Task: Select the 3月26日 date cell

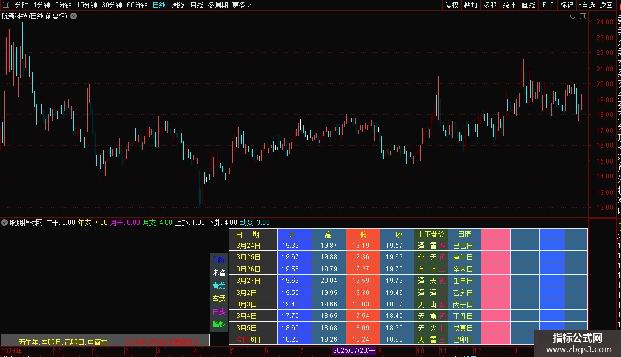Action: coord(253,269)
